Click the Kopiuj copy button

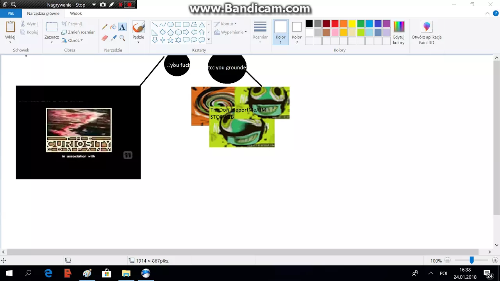click(x=30, y=32)
